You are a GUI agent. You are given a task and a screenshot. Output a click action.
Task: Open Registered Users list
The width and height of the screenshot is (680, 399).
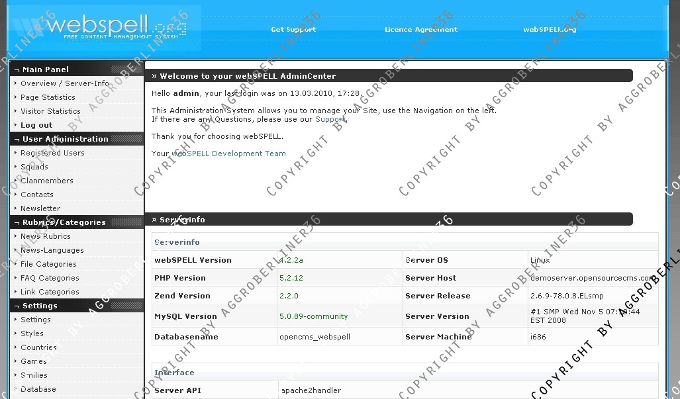coord(52,153)
